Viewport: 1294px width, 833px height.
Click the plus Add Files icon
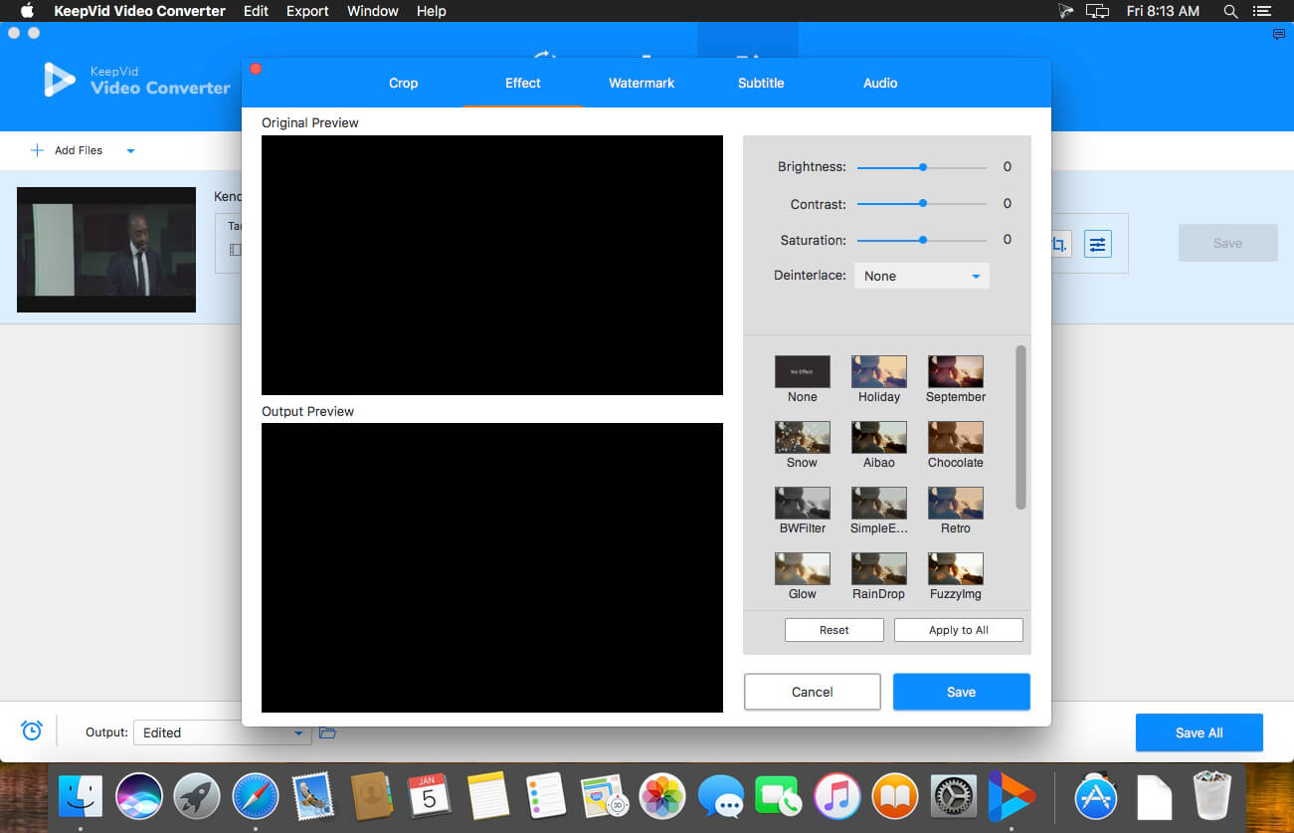[37, 150]
